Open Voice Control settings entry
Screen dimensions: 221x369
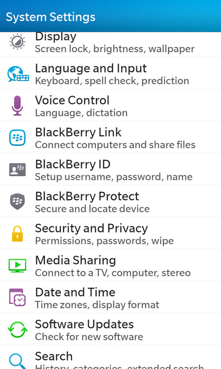click(110, 105)
